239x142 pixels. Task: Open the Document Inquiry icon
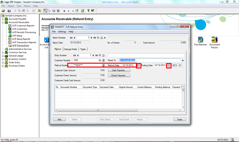214,43
